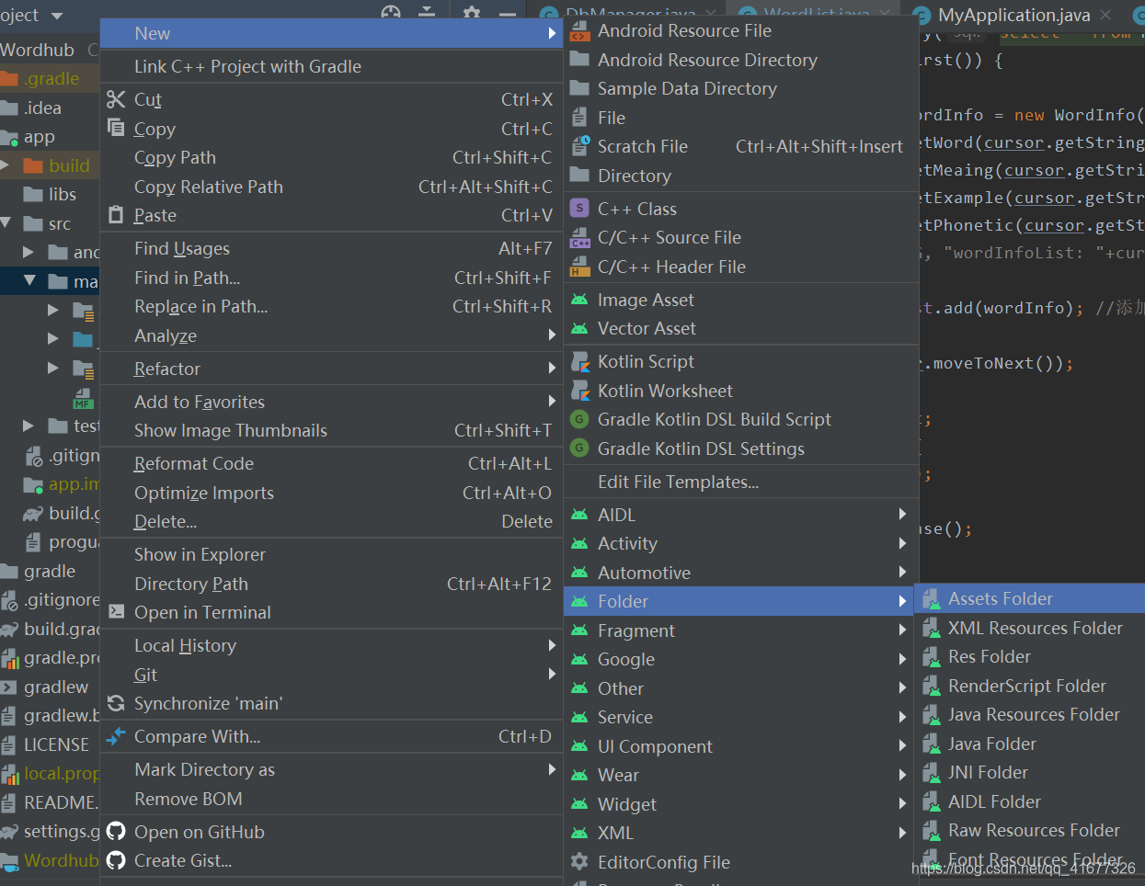Image resolution: width=1145 pixels, height=886 pixels.
Task: Click the project panel settings gear icon
Action: 472,14
